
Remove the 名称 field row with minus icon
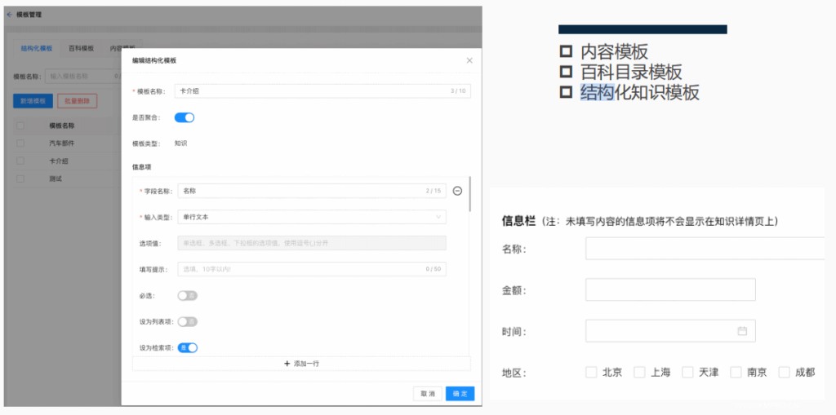(x=457, y=191)
